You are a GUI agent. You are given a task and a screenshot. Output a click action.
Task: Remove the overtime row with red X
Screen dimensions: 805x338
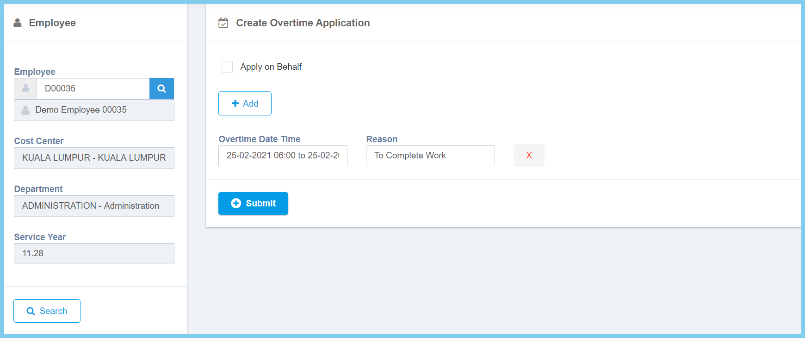pos(529,156)
